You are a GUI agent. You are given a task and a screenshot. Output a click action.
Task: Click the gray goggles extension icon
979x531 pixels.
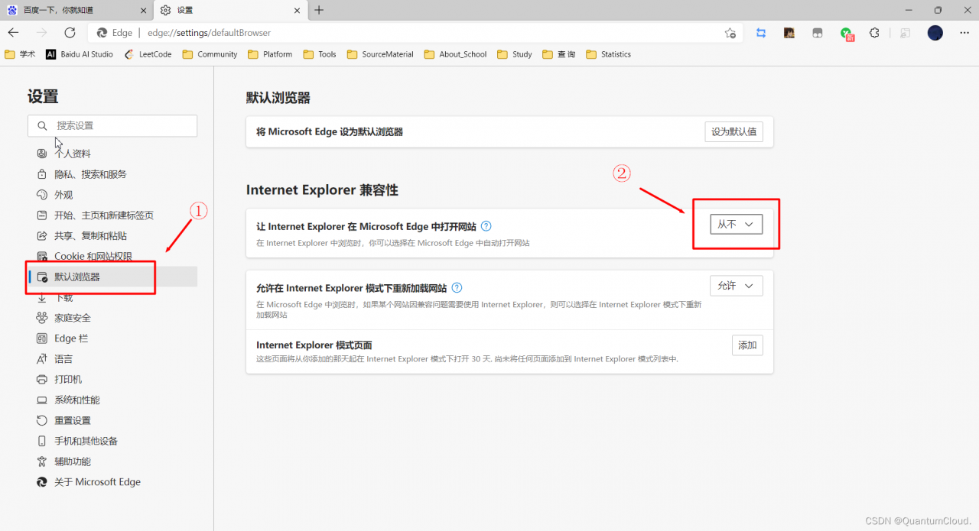[818, 33]
